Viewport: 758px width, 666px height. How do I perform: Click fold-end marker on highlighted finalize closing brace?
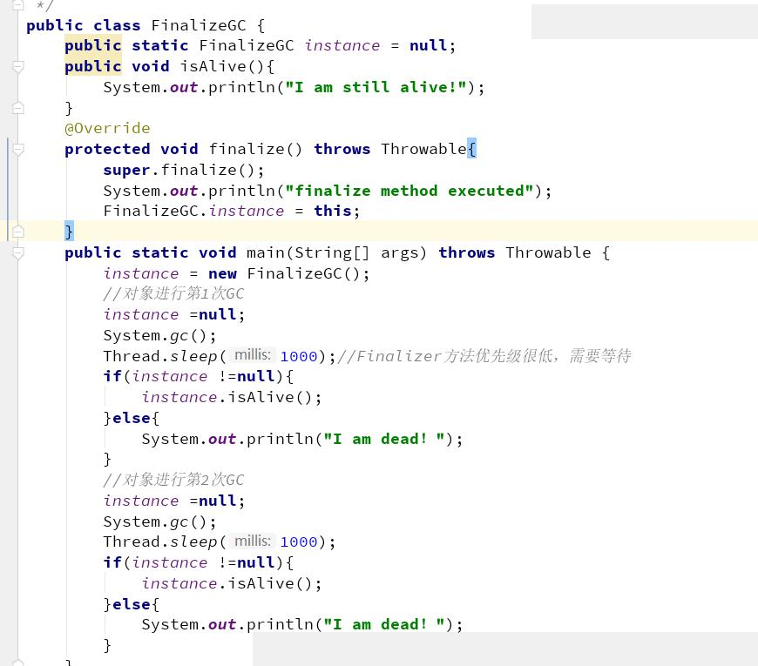18,232
